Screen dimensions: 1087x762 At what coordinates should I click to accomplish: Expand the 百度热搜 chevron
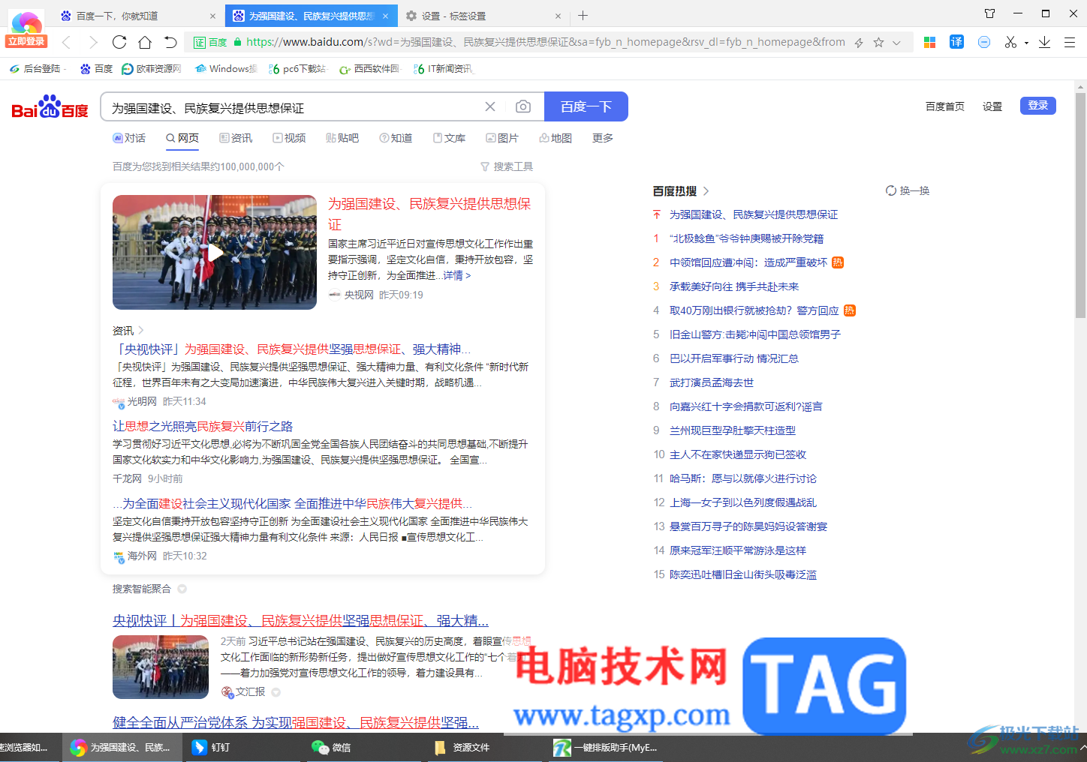coord(706,191)
